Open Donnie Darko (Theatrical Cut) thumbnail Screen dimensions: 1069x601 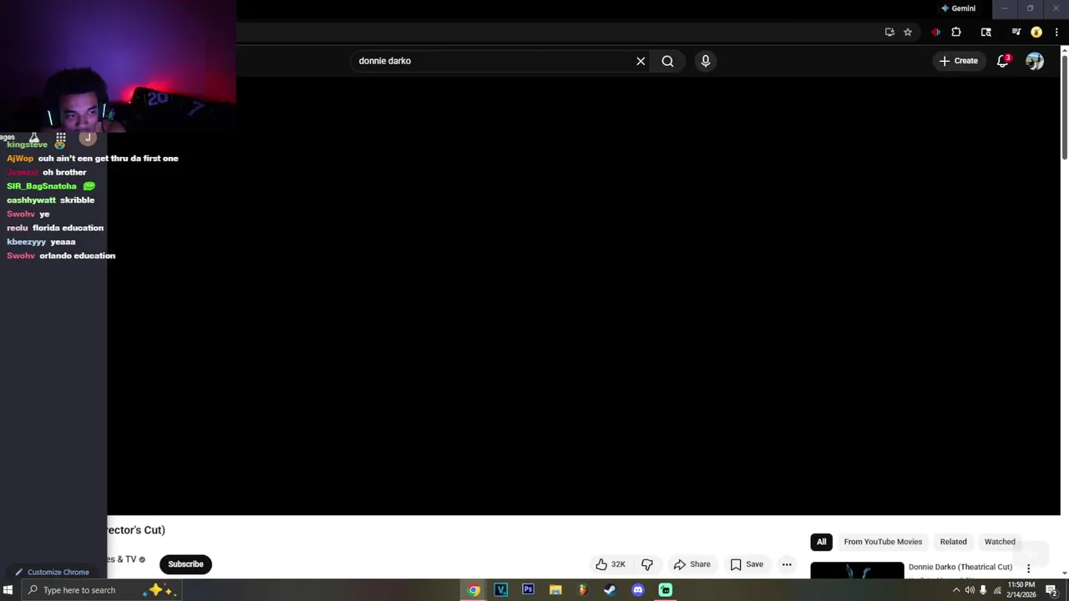(x=857, y=570)
